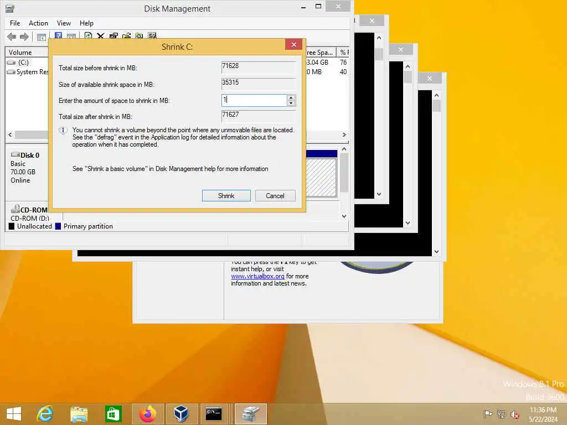Image resolution: width=567 pixels, height=425 pixels.
Task: Click "CD-ROM (D:)" label
Action: [30, 218]
